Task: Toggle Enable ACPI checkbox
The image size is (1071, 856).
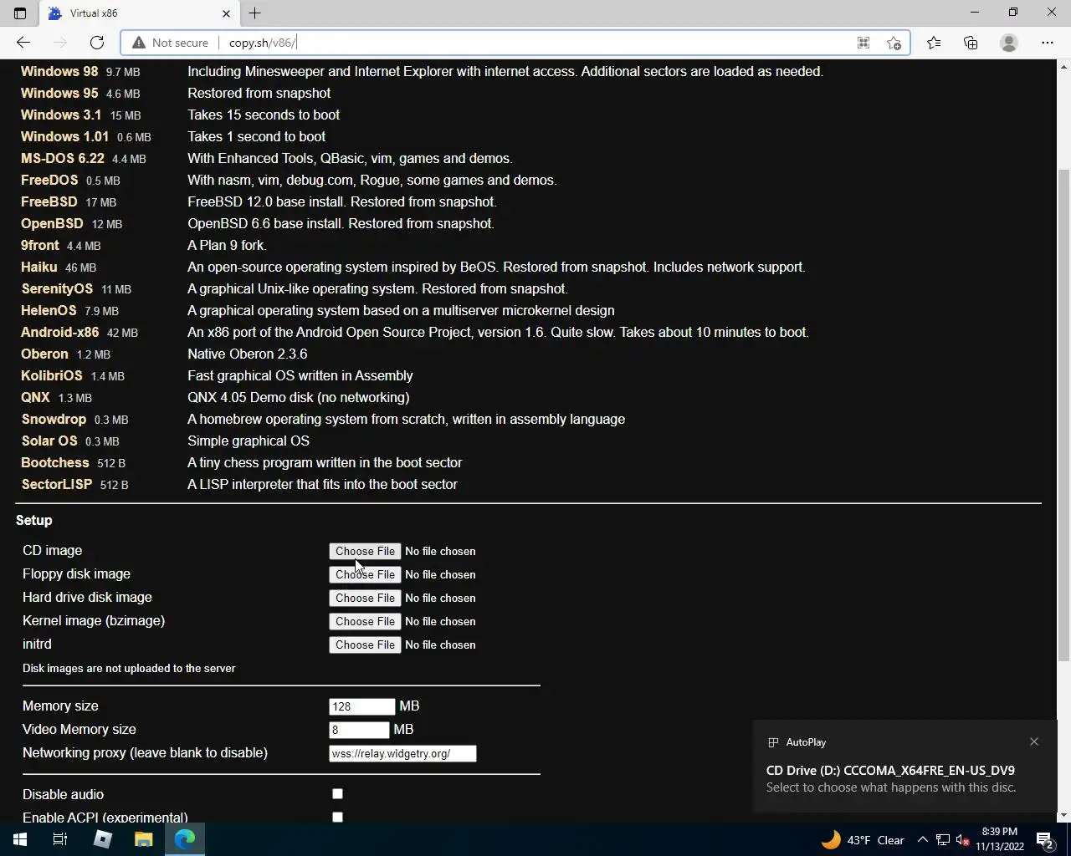Action: (337, 817)
